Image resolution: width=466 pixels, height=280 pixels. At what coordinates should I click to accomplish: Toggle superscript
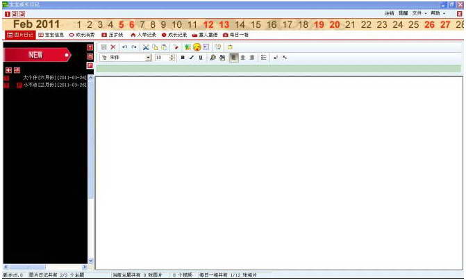pos(276,58)
